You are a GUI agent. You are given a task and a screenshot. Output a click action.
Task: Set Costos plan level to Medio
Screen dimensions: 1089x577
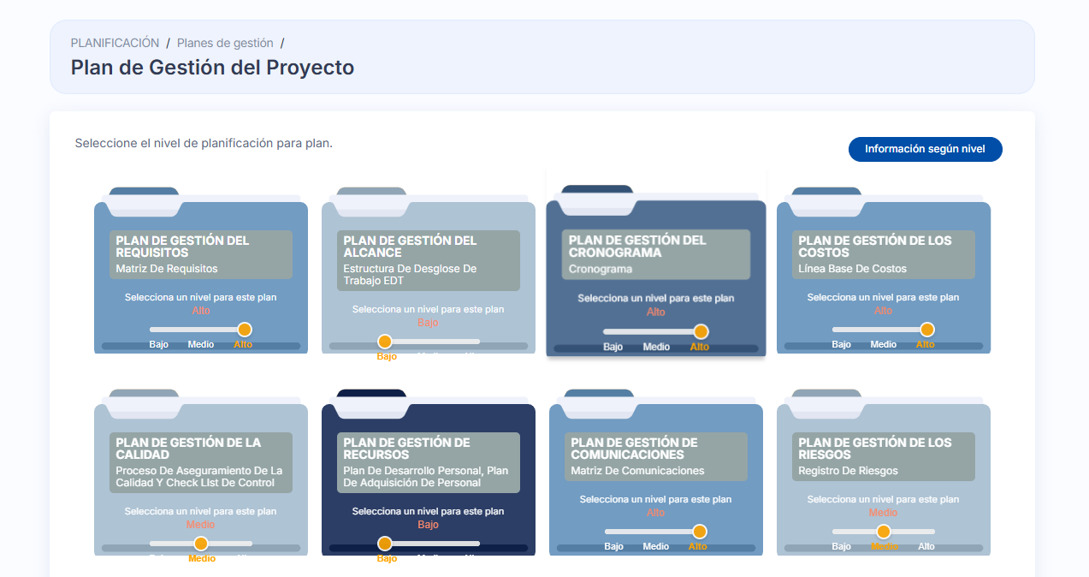tap(884, 344)
